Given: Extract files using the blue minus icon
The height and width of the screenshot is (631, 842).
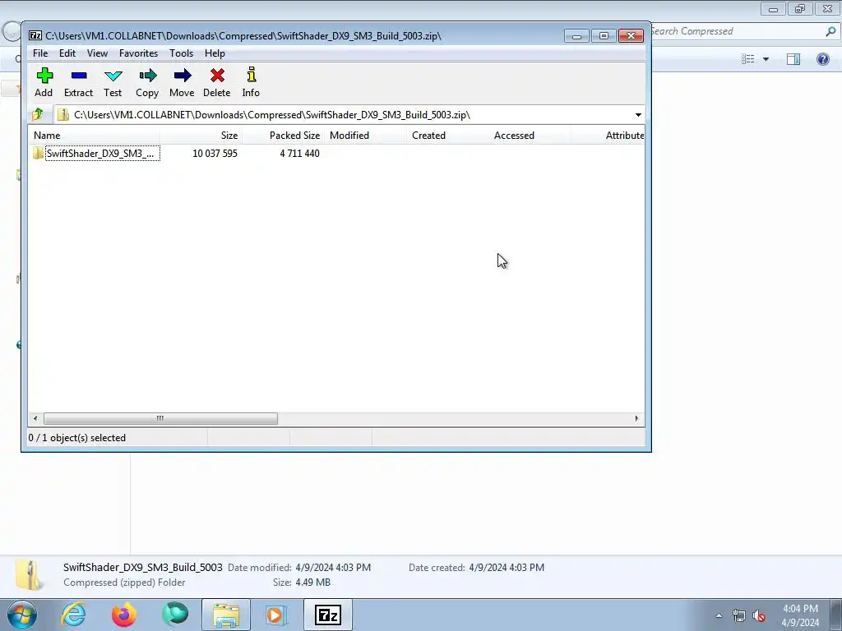Looking at the screenshot, I should (79, 76).
